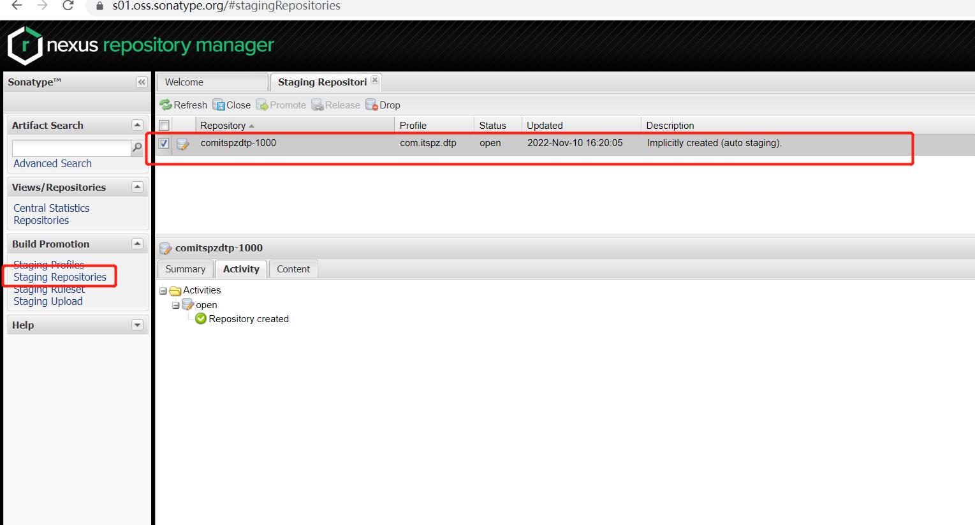The width and height of the screenshot is (975, 525).
Task: Collapse the open tree node
Action: tap(175, 306)
